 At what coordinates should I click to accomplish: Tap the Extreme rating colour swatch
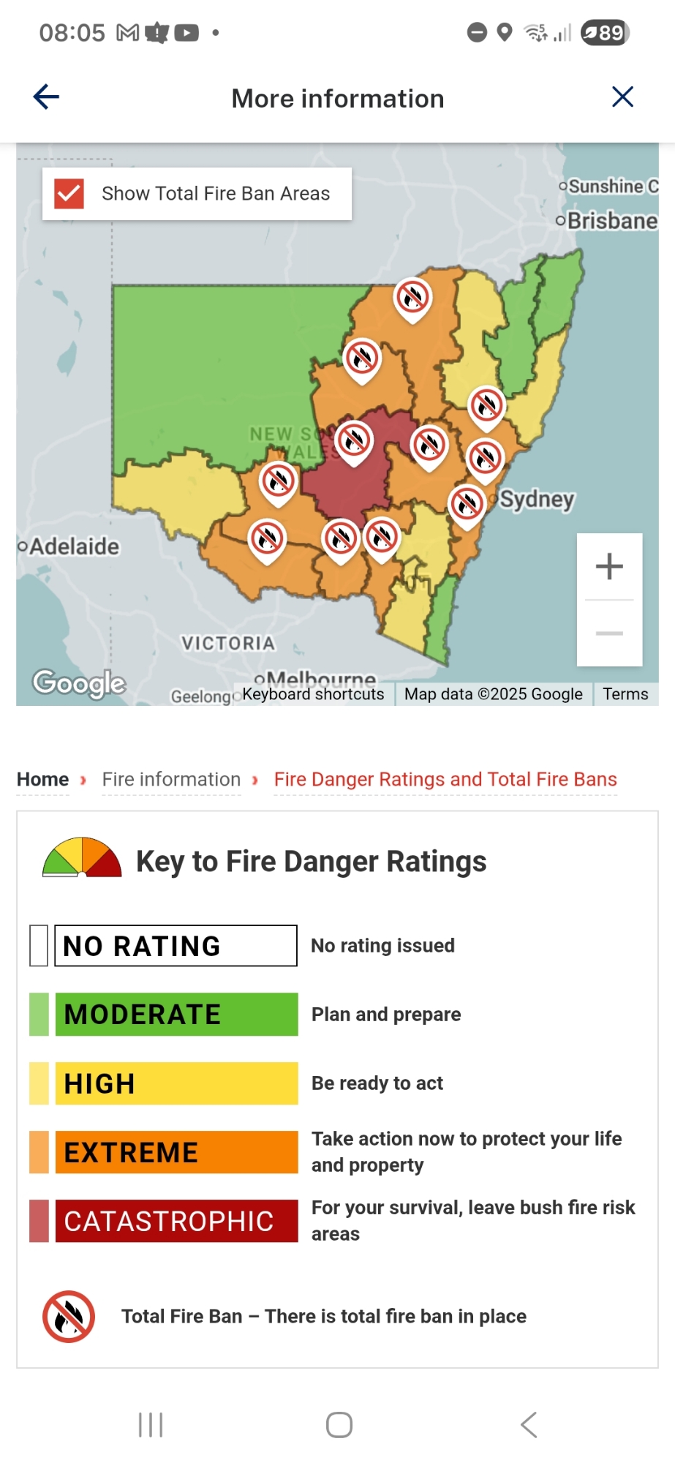coord(39,1152)
